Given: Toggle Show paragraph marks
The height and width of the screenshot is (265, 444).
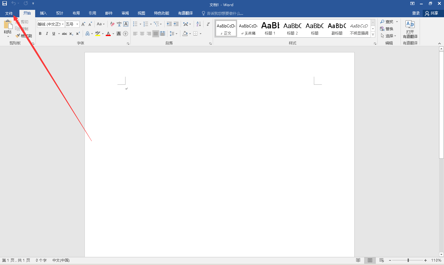Looking at the screenshot, I should pos(208,24).
